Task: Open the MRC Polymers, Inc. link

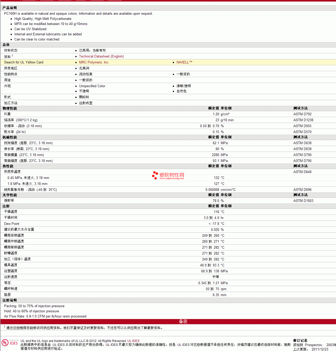Action: click(x=94, y=62)
